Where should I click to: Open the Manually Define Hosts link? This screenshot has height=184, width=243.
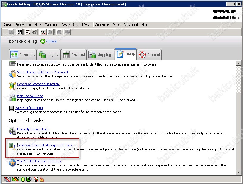tap(33, 129)
